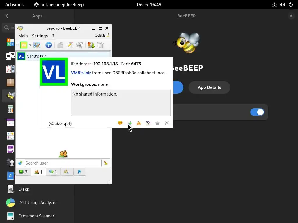Send a file using the document arrow icon
This screenshot has width=298, height=223.
pos(130,123)
